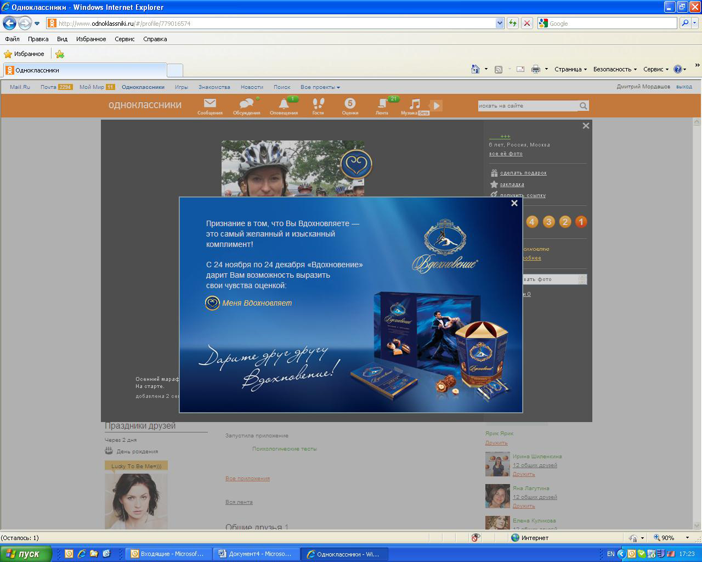Viewport: 702px width, 562px height.
Task: Open a new blank browser tab
Action: pyautogui.click(x=175, y=70)
